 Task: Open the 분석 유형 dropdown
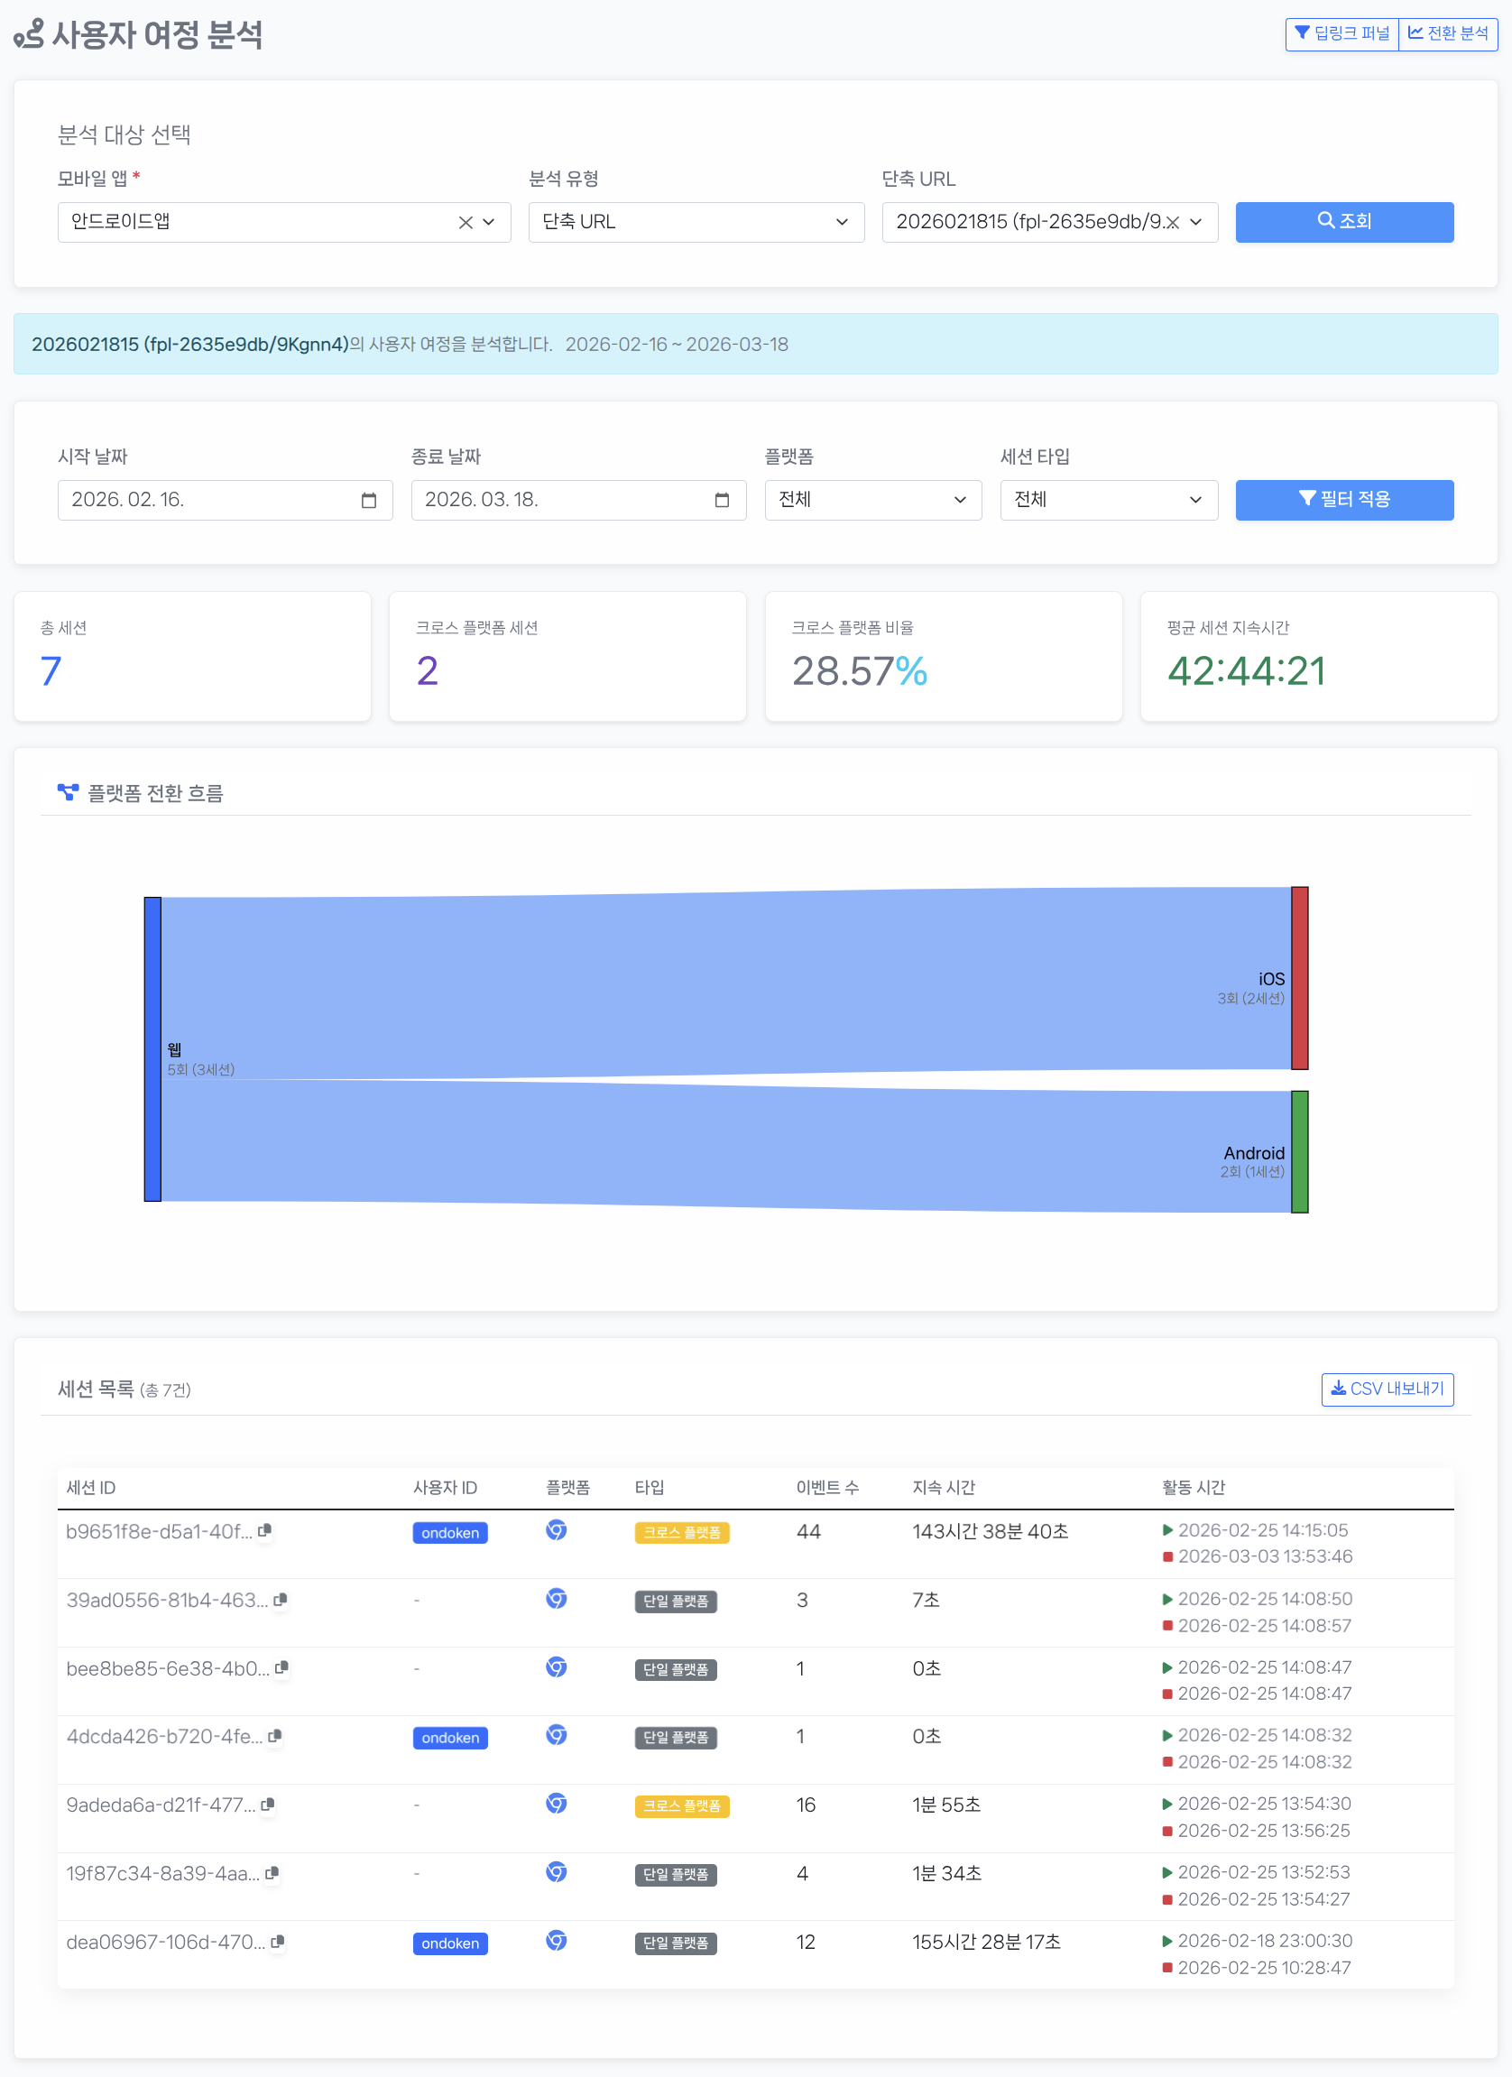click(x=695, y=223)
